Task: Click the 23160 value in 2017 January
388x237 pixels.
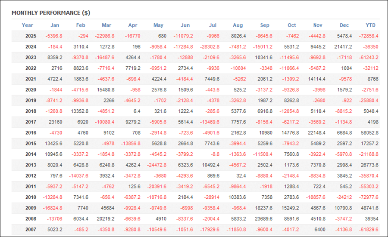Action: tap(56, 122)
